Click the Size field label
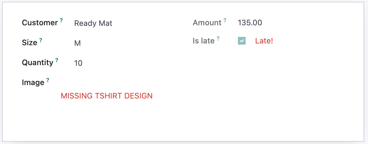 (29, 43)
